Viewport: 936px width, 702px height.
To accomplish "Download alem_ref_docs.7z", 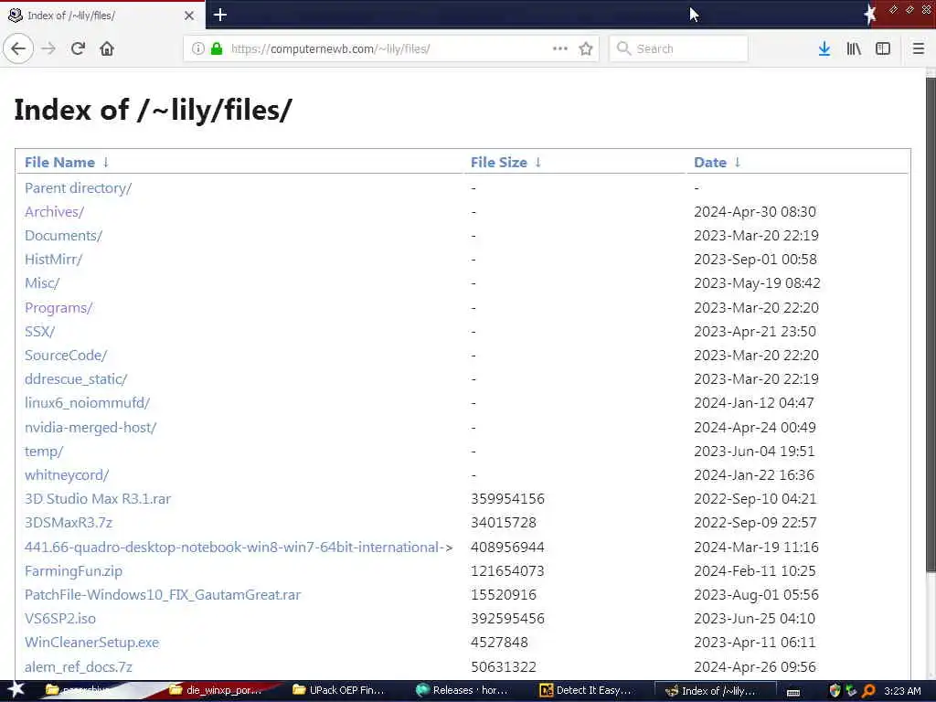I will click(x=79, y=667).
